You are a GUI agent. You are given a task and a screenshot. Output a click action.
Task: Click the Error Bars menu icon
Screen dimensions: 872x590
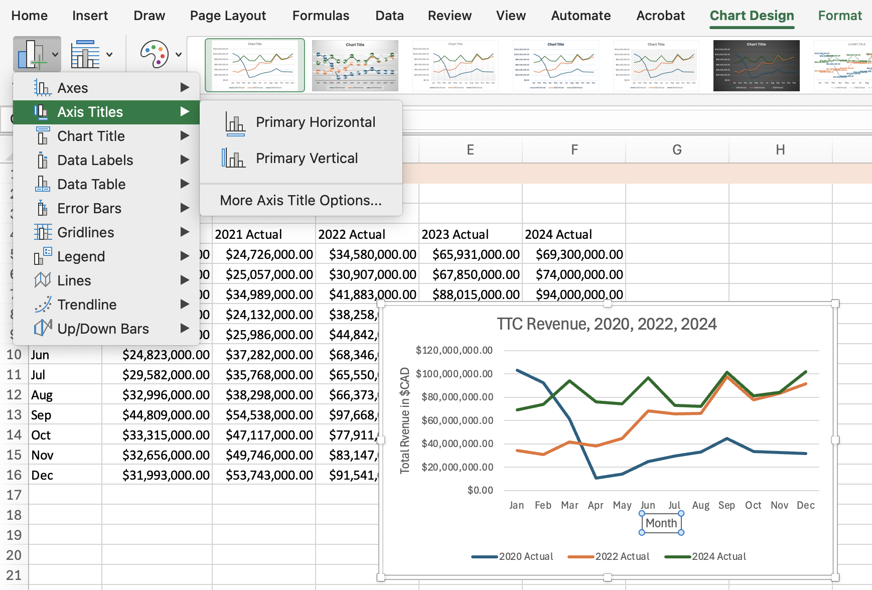(x=43, y=208)
